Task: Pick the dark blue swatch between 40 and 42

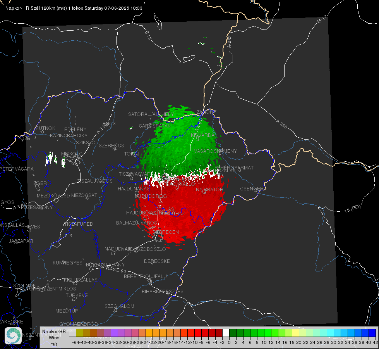Action: pyautogui.click(x=372, y=333)
